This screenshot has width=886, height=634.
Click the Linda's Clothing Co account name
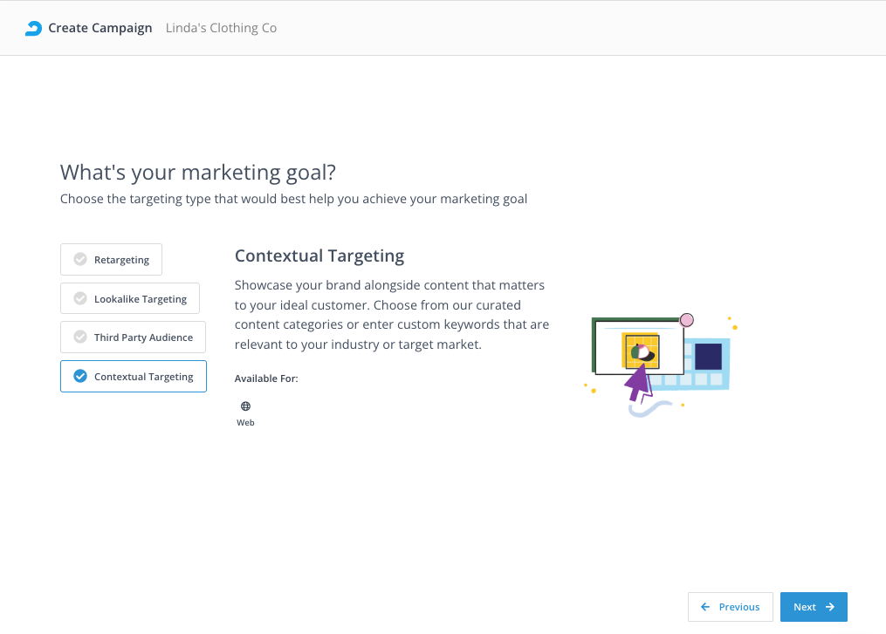coord(221,28)
